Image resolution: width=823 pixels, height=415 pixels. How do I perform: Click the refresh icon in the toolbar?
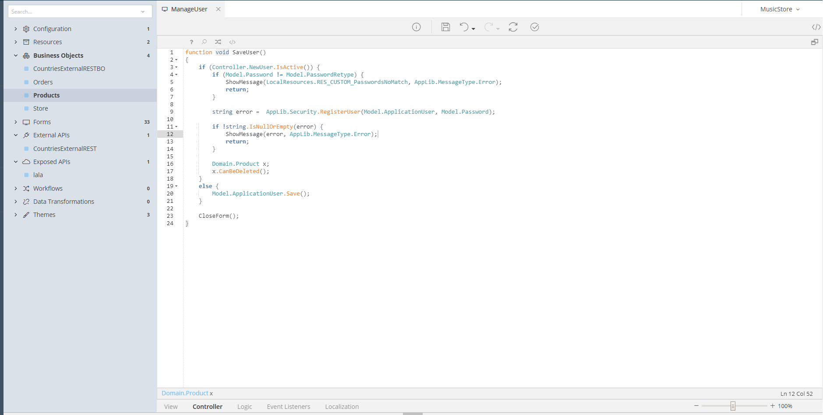point(513,27)
